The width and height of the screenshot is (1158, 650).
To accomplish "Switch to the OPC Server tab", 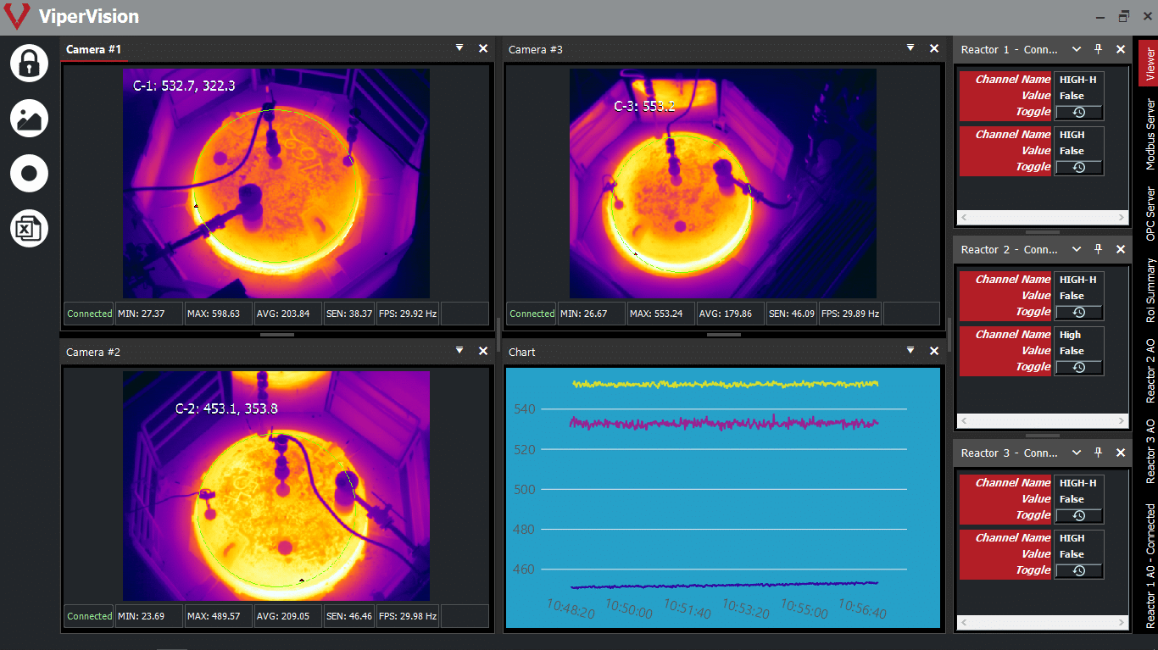I will click(x=1150, y=214).
